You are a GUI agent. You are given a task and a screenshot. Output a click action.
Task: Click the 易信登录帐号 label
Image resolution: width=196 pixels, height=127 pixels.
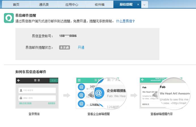tap(42, 36)
